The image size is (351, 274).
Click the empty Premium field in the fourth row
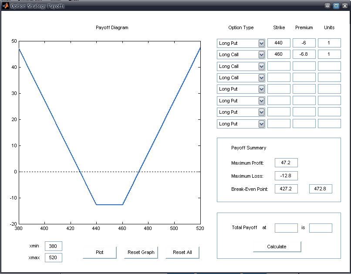pyautogui.click(x=304, y=78)
